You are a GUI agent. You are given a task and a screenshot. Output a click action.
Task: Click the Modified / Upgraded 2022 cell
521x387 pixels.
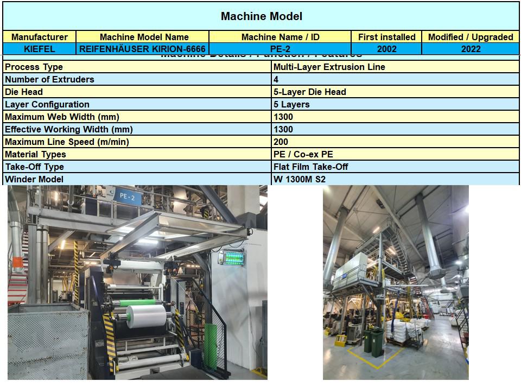pos(471,49)
